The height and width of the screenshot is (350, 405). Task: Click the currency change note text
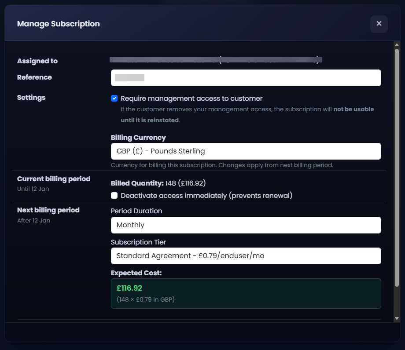pos(222,165)
